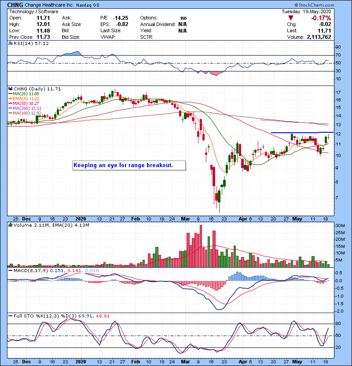352x366 pixels.
Task: Click the MA(200) 13.11 legend entry
Action: 25,108
